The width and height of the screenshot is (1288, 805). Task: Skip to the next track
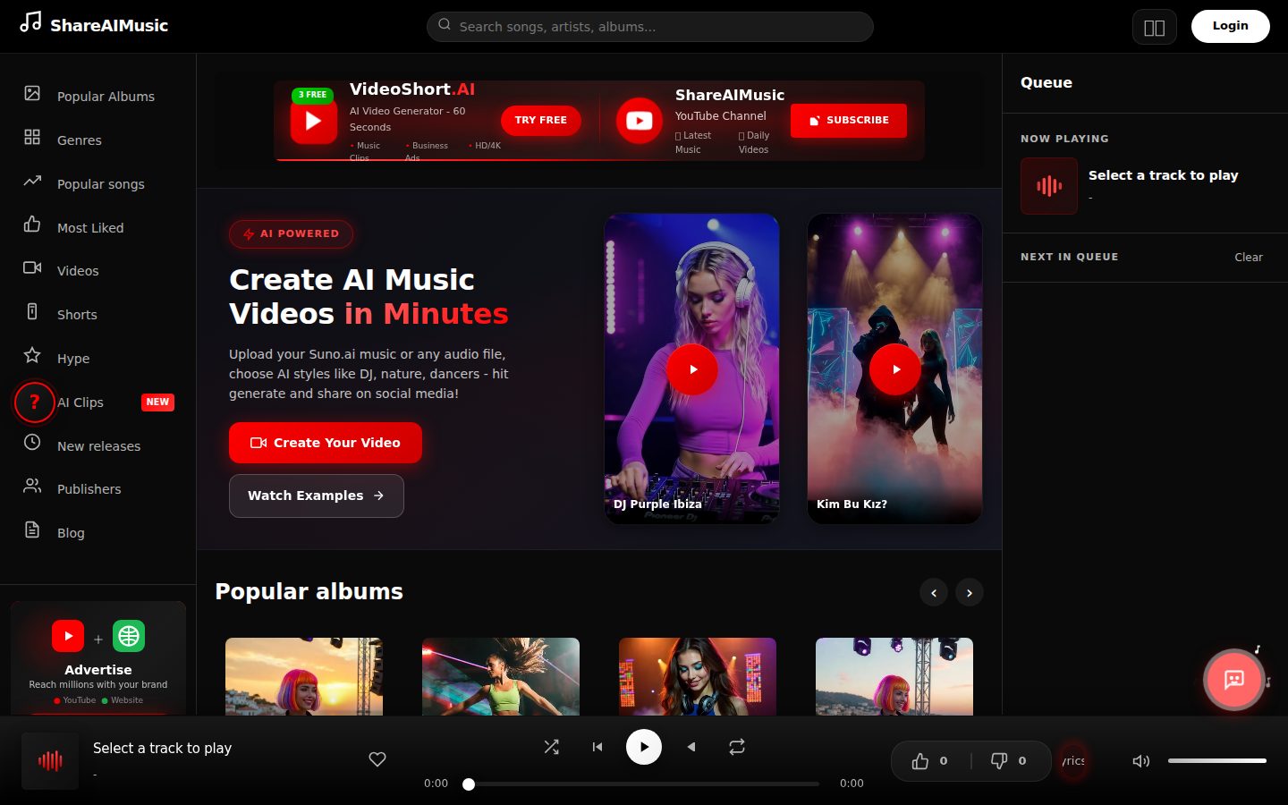[x=691, y=747]
